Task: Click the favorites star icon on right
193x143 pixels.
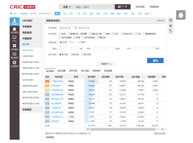Action: pos(171,26)
